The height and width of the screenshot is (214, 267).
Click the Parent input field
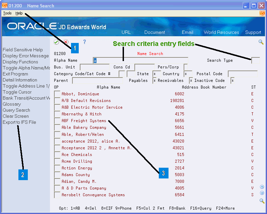(x=97, y=81)
